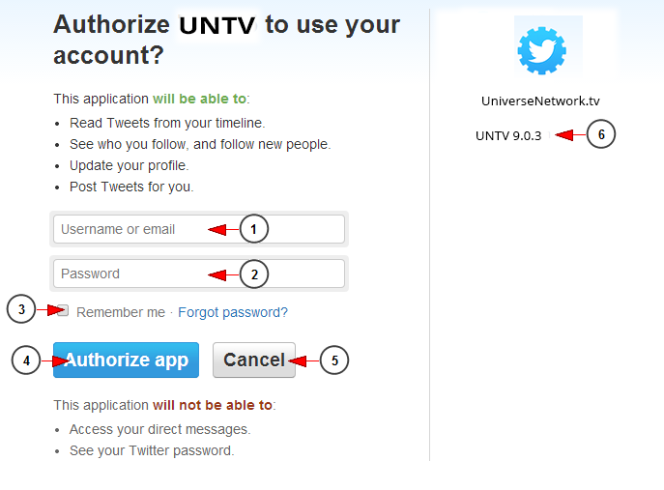Tick the Remember me checkbox
Screen dimensions: 664x490
[63, 310]
